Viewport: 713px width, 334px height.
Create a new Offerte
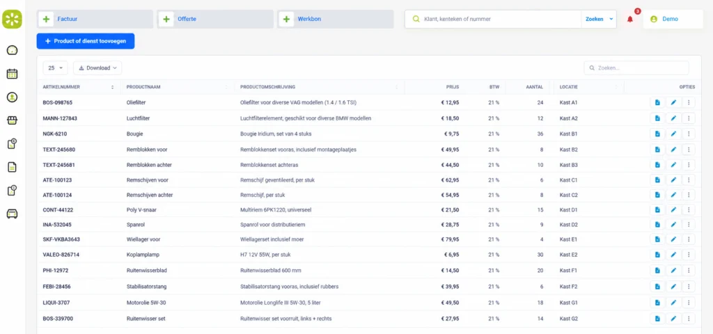tap(215, 19)
